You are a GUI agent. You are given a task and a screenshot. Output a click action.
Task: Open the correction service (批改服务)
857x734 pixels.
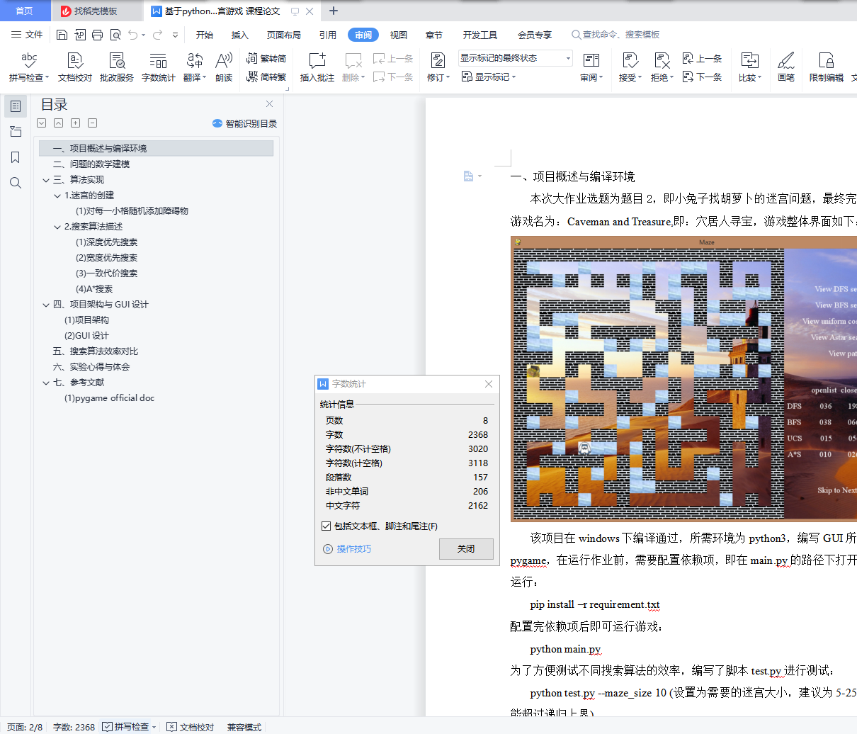(x=117, y=67)
